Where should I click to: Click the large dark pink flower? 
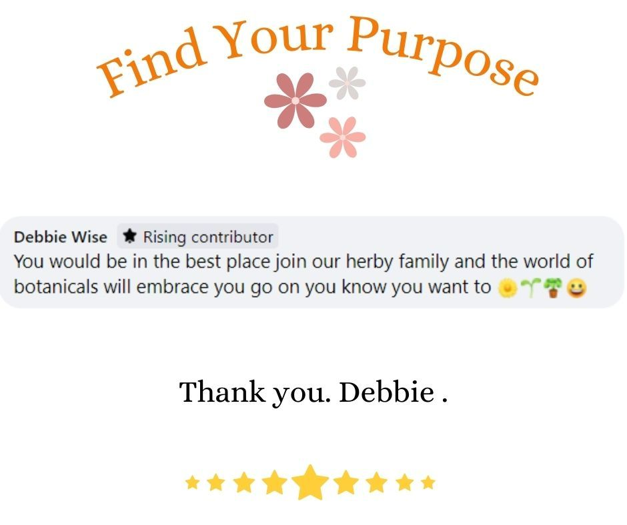295,101
